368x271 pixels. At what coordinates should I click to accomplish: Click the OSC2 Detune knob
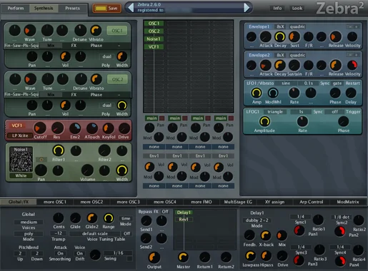pyautogui.click(x=81, y=79)
